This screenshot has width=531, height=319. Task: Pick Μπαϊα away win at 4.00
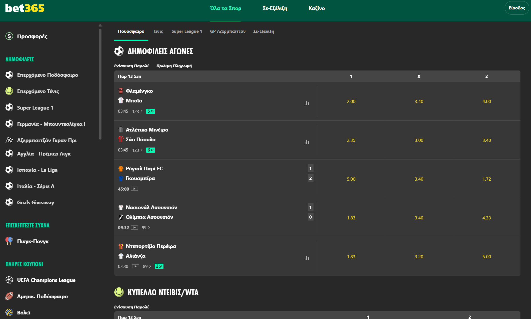click(487, 101)
